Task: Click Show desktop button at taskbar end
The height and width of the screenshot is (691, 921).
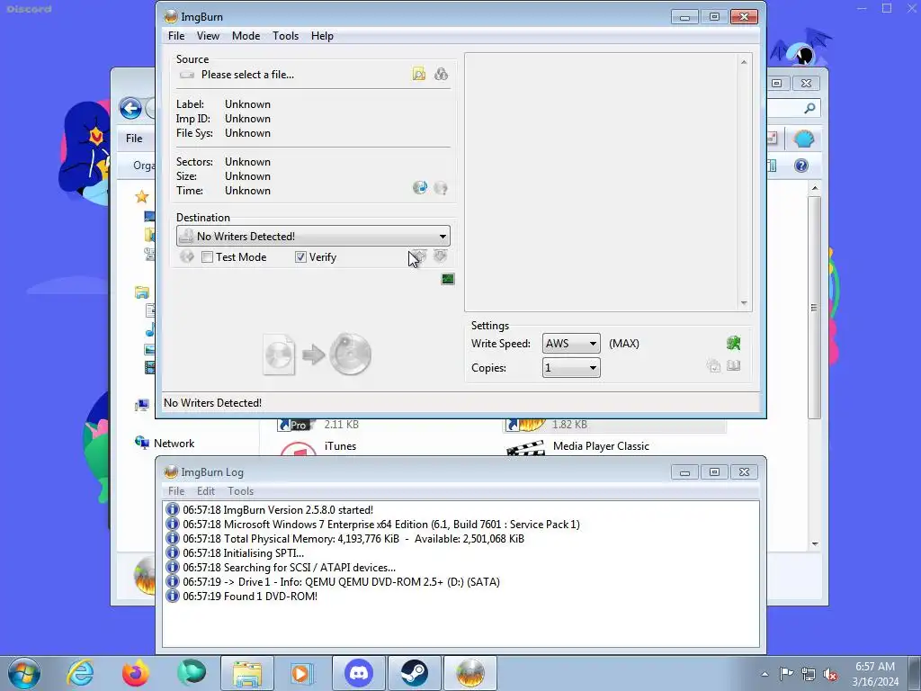Action: point(915,673)
